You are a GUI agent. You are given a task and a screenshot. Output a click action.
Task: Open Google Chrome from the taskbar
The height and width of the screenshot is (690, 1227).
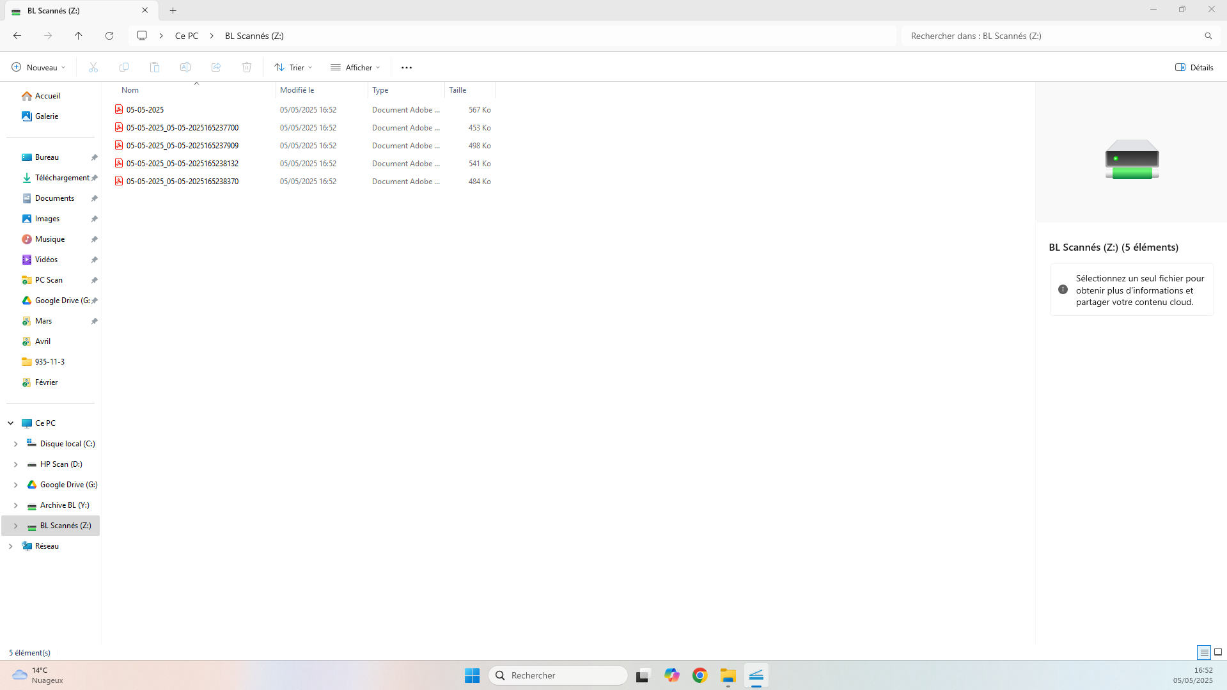[x=699, y=675]
